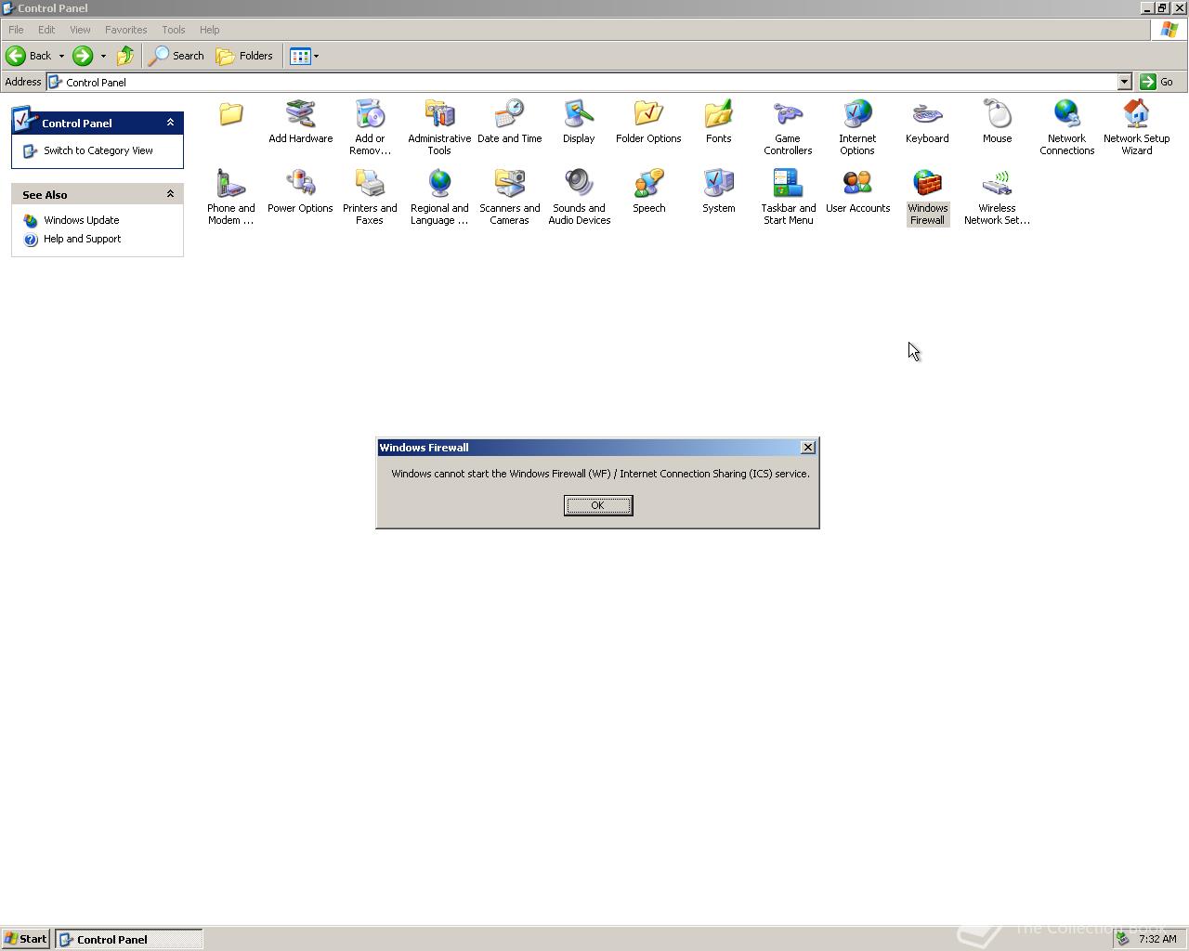Open Scanners and Cameras
1189x951 pixels.
[509, 197]
